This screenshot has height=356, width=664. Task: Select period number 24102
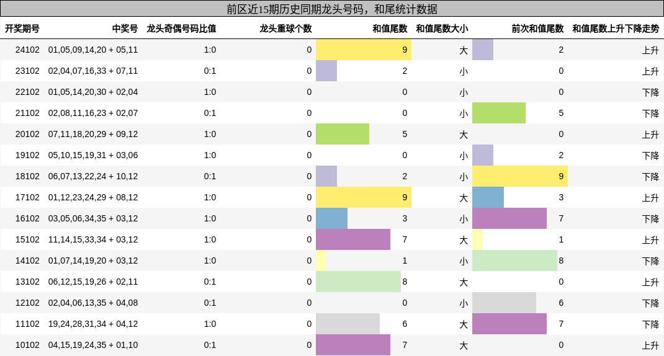pyautogui.click(x=27, y=50)
